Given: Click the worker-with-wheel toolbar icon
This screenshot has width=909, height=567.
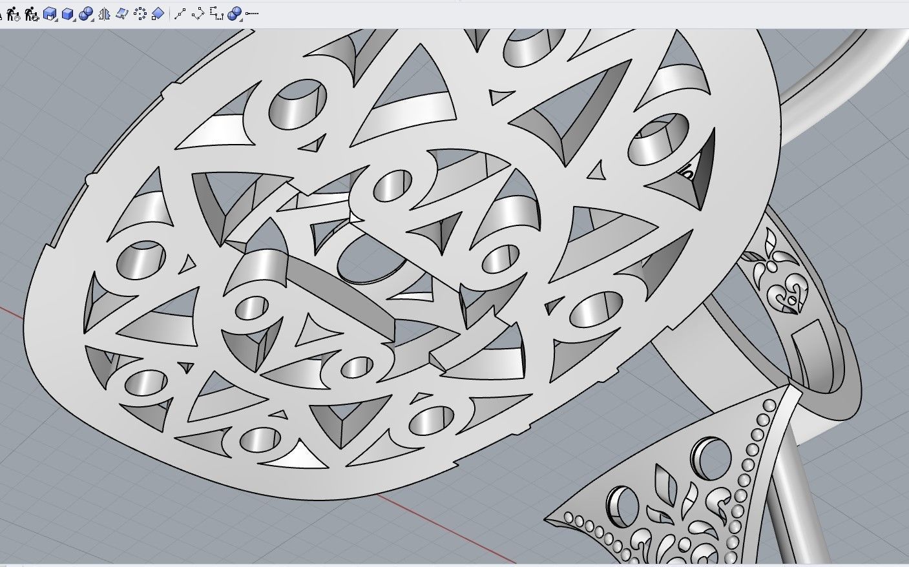Looking at the screenshot, I should coord(14,13).
